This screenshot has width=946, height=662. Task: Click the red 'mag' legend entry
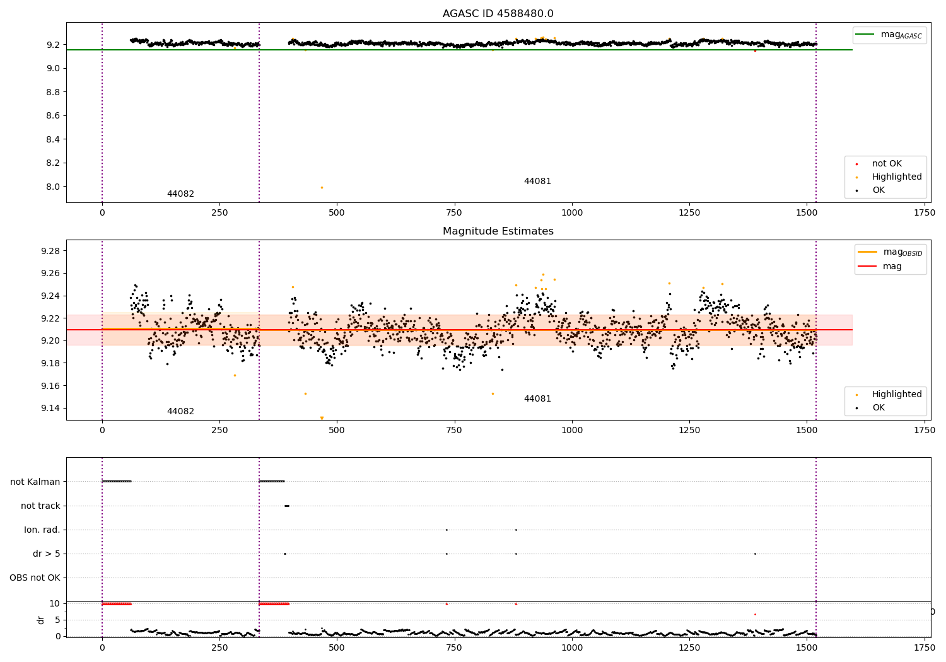click(x=880, y=267)
